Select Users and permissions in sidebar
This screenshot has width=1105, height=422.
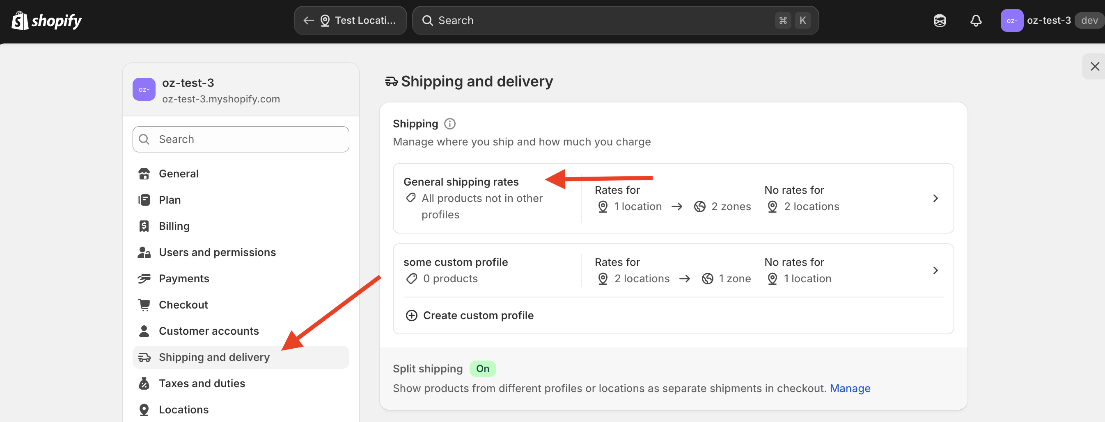(x=217, y=252)
